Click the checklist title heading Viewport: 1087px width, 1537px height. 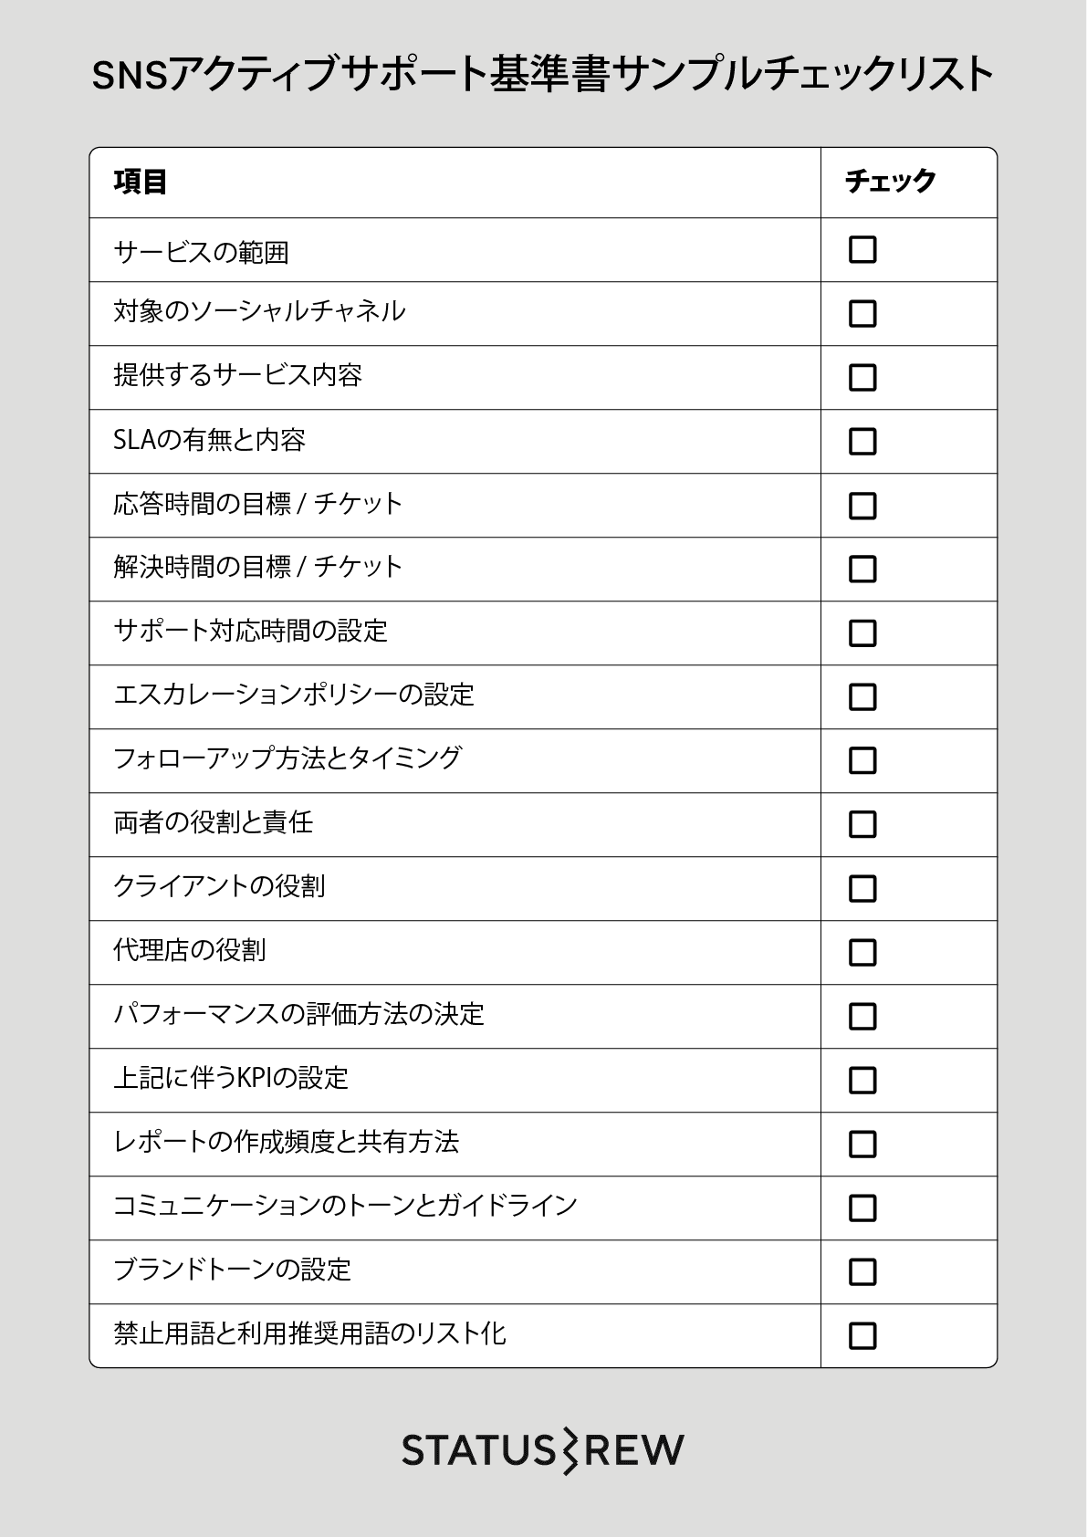click(x=543, y=75)
